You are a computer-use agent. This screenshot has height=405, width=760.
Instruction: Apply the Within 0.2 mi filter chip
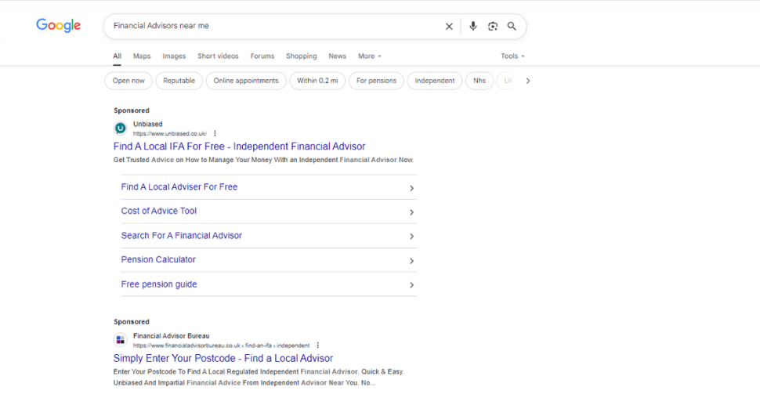317,81
